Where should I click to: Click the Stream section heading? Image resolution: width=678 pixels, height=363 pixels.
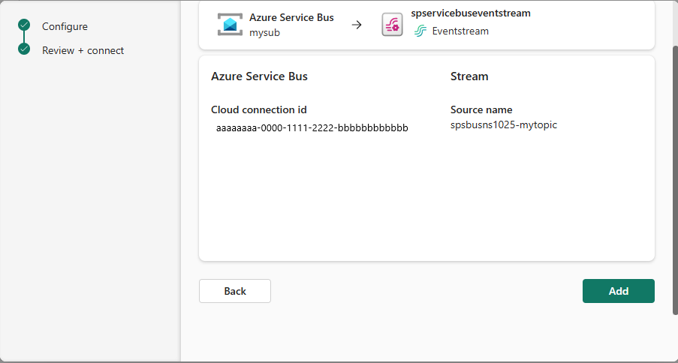click(x=469, y=76)
